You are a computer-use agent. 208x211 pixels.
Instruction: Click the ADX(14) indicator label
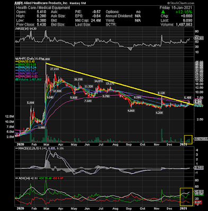(24, 178)
